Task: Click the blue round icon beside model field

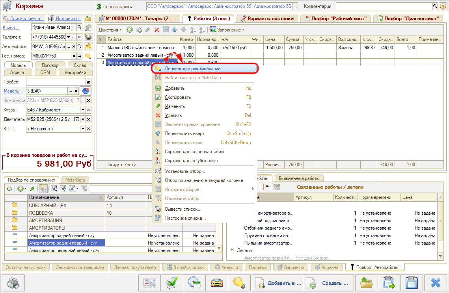Action: click(86, 91)
